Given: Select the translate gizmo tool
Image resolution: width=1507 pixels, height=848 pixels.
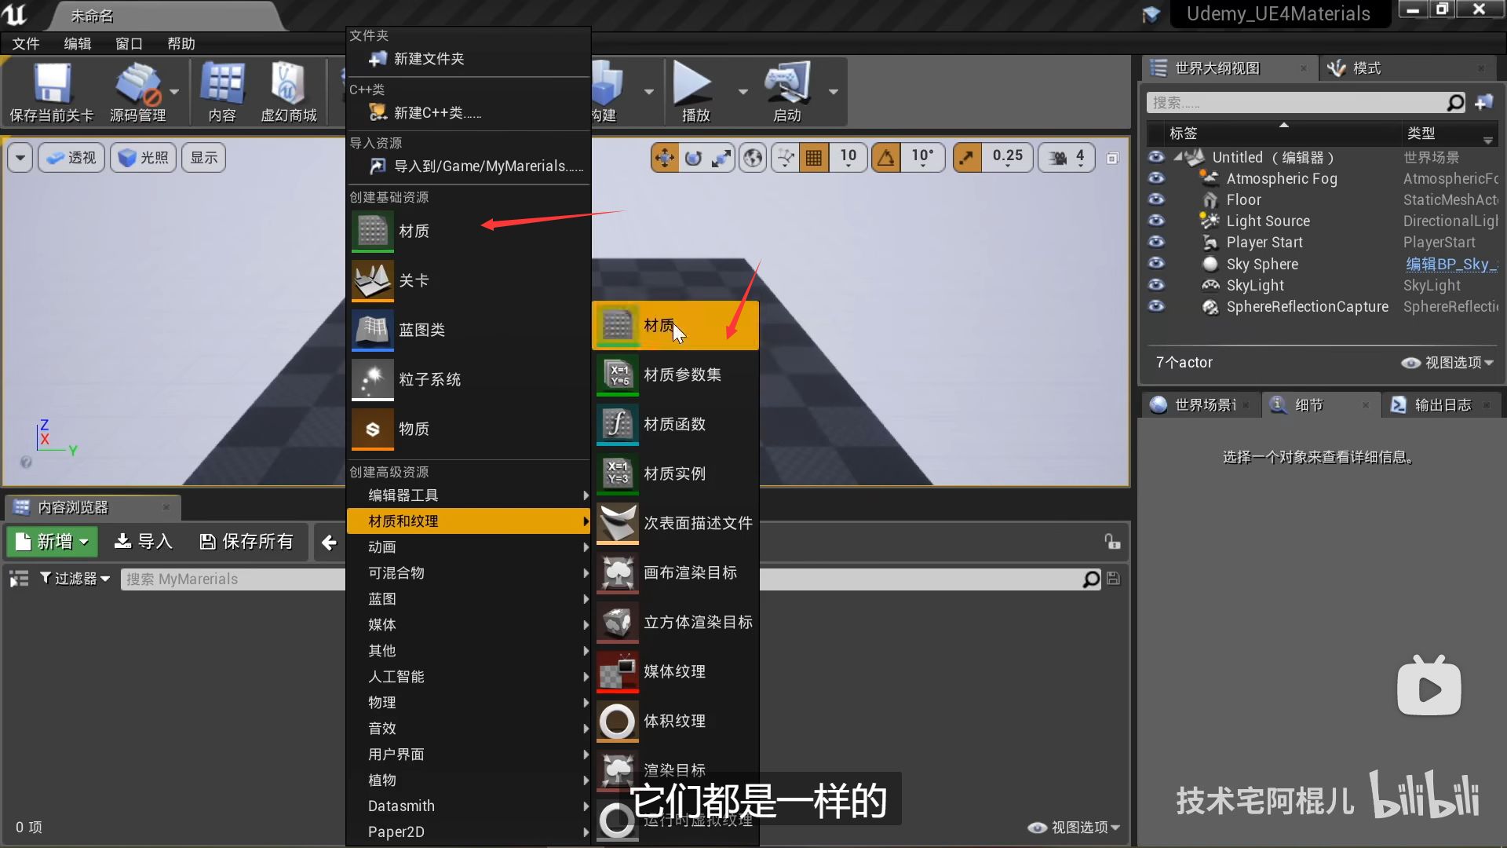Looking at the screenshot, I should 665,158.
